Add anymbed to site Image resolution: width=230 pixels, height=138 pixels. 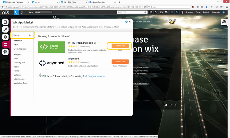[120, 62]
